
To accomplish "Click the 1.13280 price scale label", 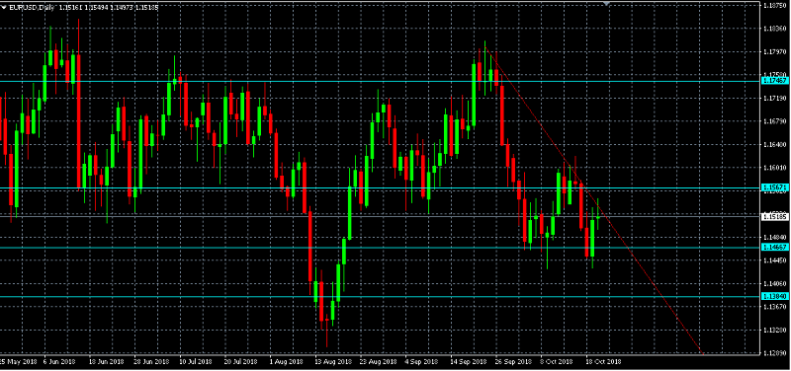I will pos(775,331).
